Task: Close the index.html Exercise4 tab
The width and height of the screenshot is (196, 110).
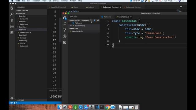Action: coord(120,7)
